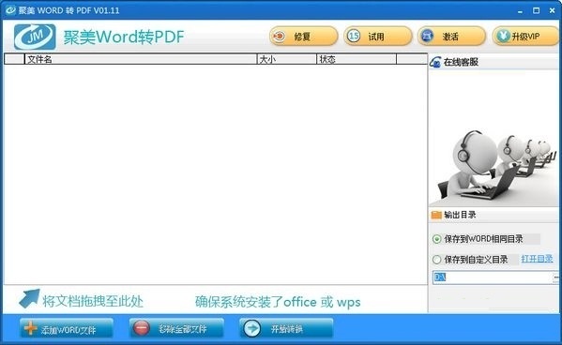The height and width of the screenshot is (345, 562).
Task: Click the 文件名 column header
Action: (141, 59)
